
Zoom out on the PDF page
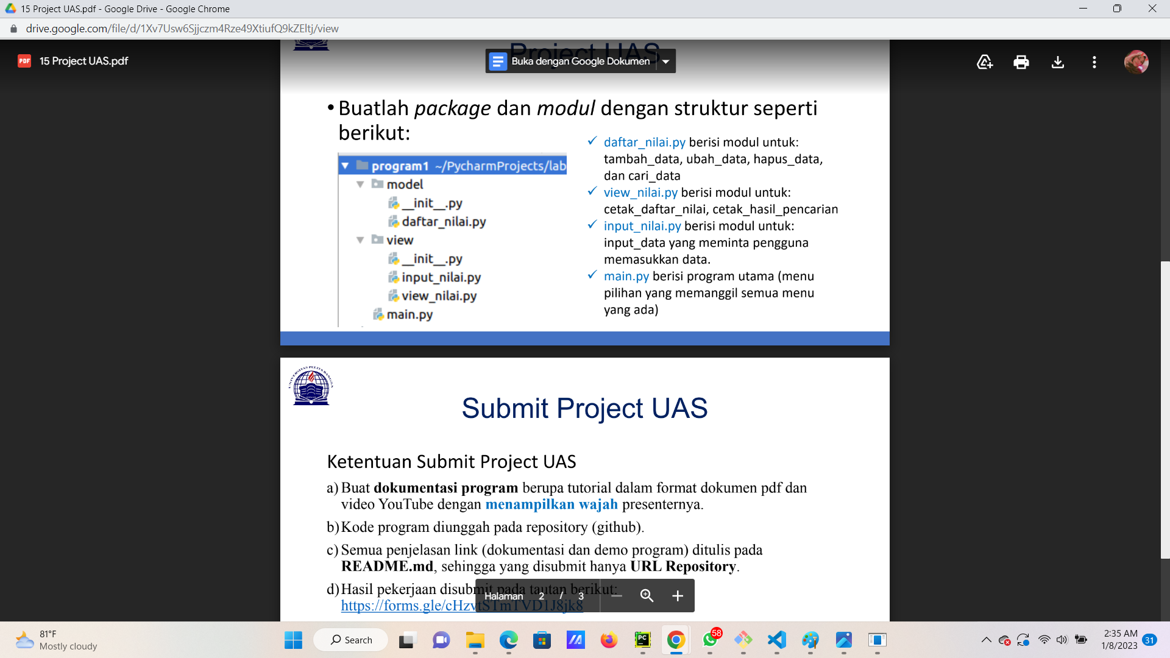617,596
